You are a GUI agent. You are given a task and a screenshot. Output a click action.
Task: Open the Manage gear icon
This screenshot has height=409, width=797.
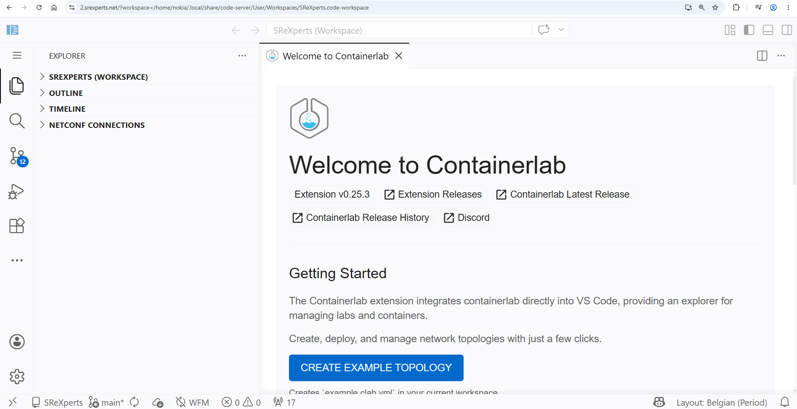[17, 377]
